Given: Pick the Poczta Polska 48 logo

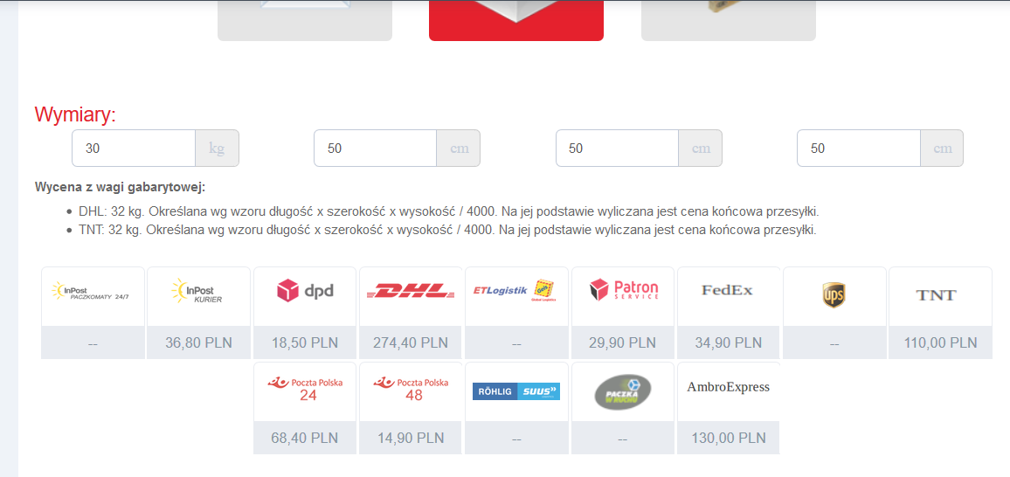Looking at the screenshot, I should pos(411,390).
